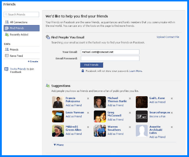Image resolution: width=189 pixels, height=157 pixels.
Task: Select Find Friends in sidebar
Action: (x=22, y=28)
